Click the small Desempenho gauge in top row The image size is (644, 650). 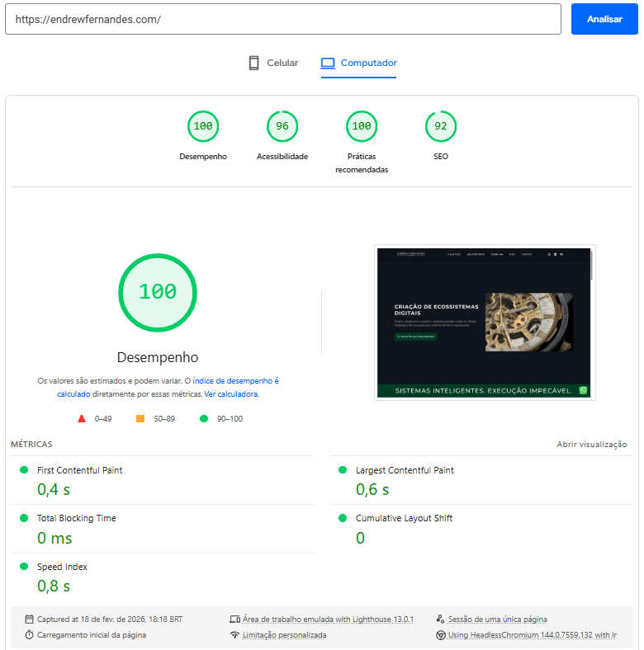coord(202,126)
